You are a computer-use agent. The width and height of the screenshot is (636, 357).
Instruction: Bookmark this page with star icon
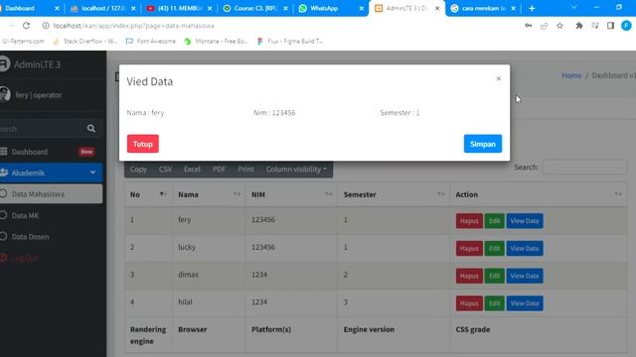[559, 26]
